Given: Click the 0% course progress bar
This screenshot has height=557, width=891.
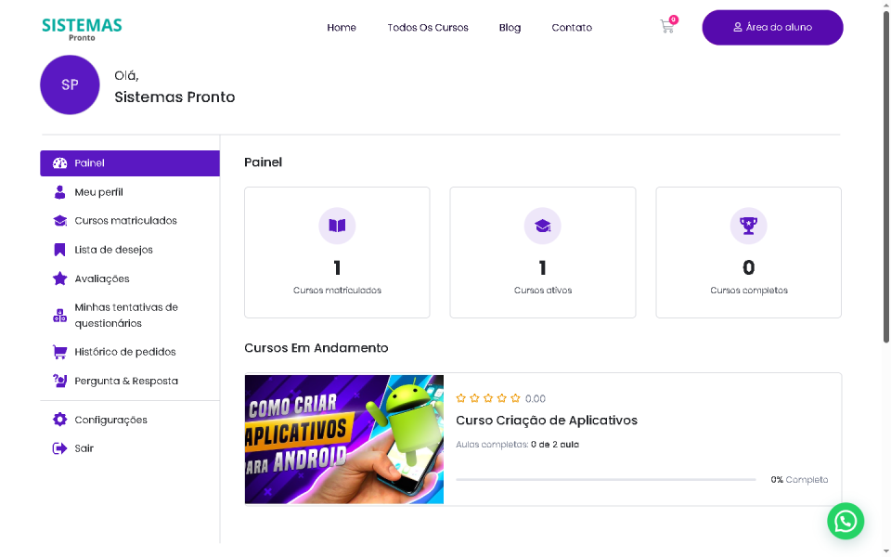Looking at the screenshot, I should point(605,479).
